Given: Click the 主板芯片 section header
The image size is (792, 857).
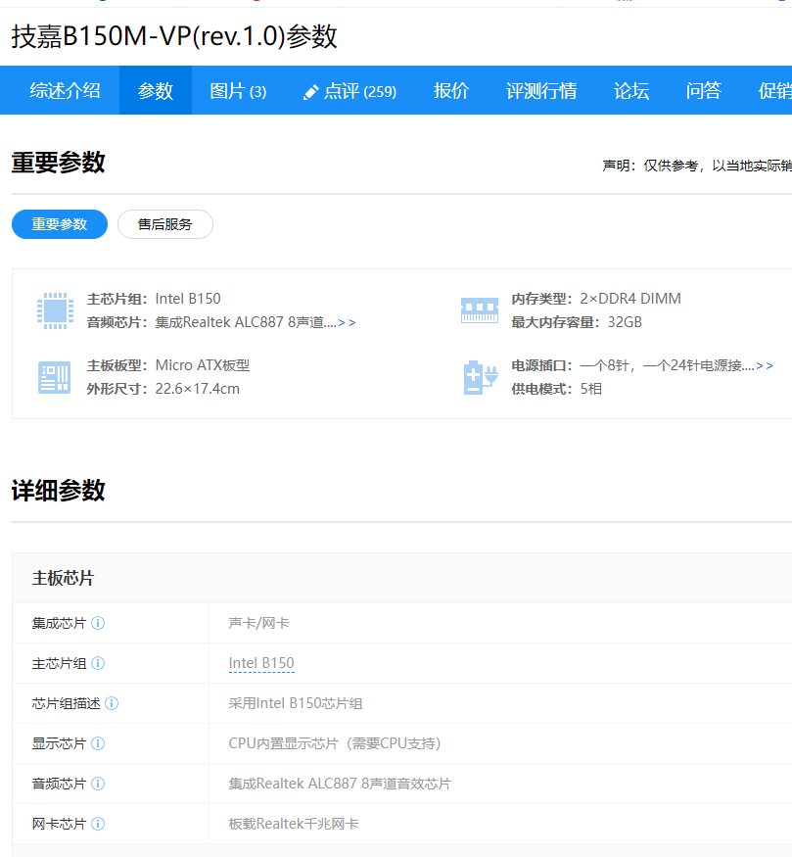Looking at the screenshot, I should (64, 578).
